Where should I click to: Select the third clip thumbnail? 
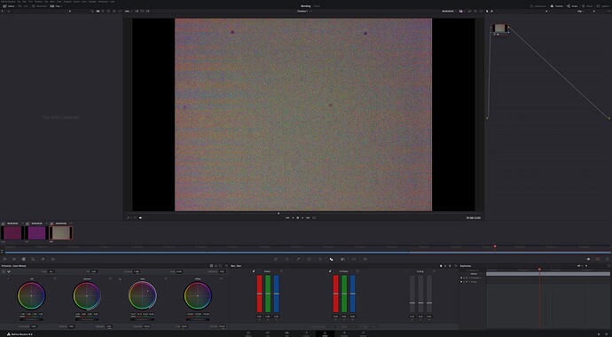point(61,233)
